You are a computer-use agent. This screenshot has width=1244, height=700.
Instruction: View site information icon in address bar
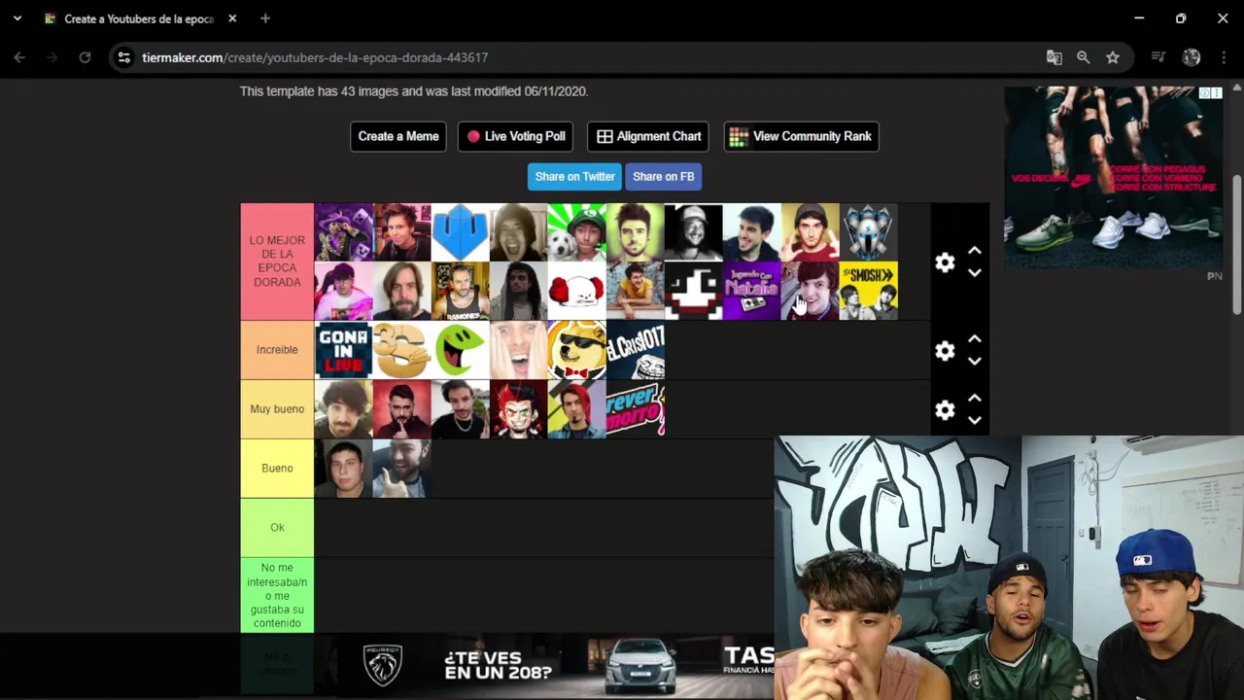(x=123, y=57)
